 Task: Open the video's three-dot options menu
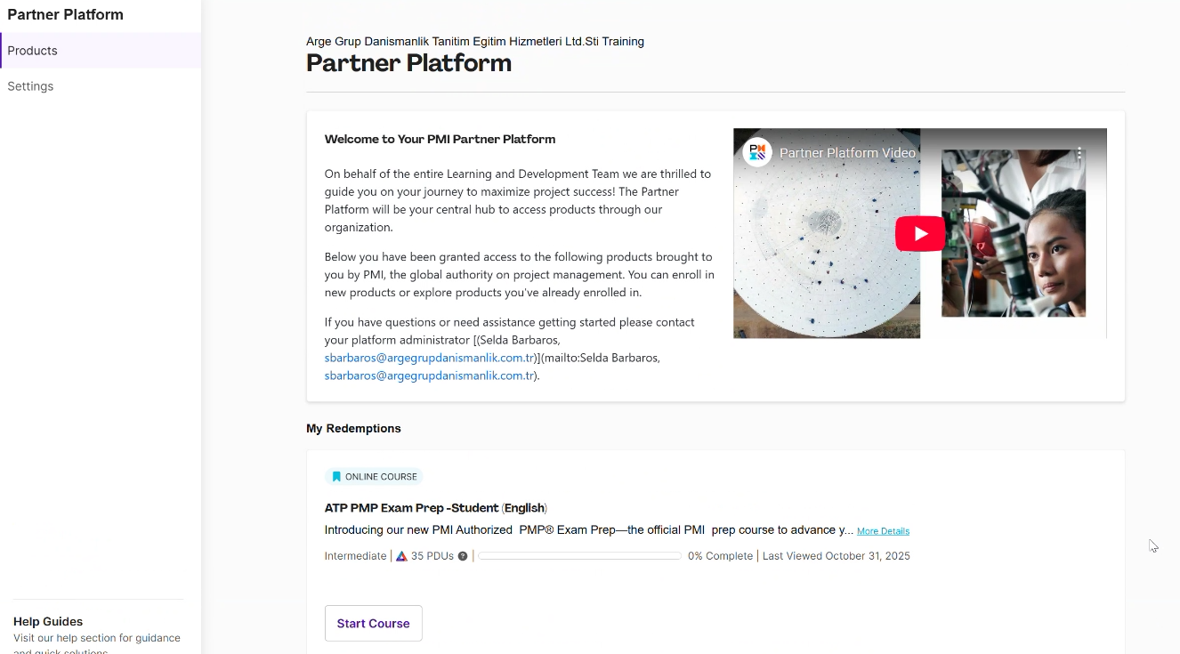click(1079, 153)
